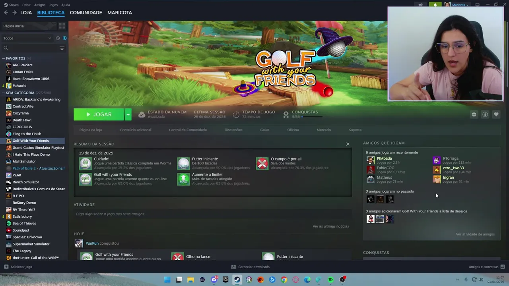Open the cloud status icon
Viewport: 509px width, 286px height.
click(x=142, y=114)
